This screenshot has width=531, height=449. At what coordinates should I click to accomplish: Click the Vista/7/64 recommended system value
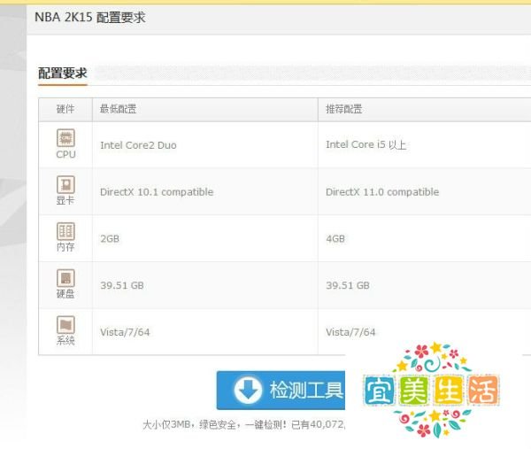pyautogui.click(x=350, y=332)
